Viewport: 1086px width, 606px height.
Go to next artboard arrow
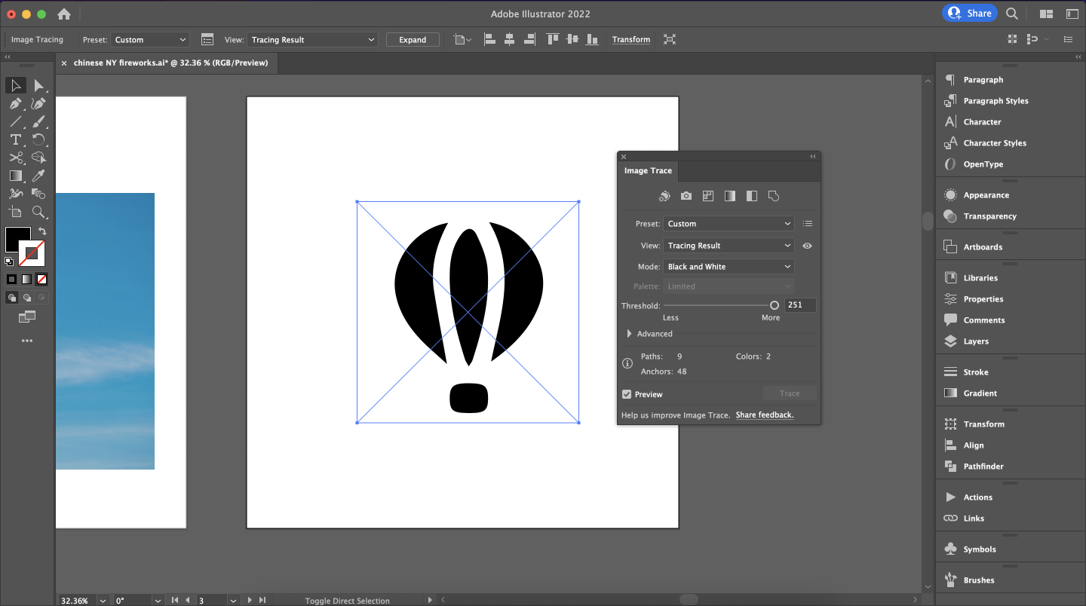[250, 601]
